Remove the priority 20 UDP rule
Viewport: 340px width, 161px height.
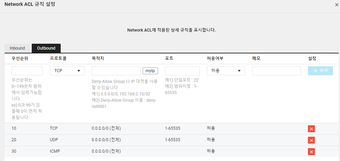pyautogui.click(x=311, y=140)
